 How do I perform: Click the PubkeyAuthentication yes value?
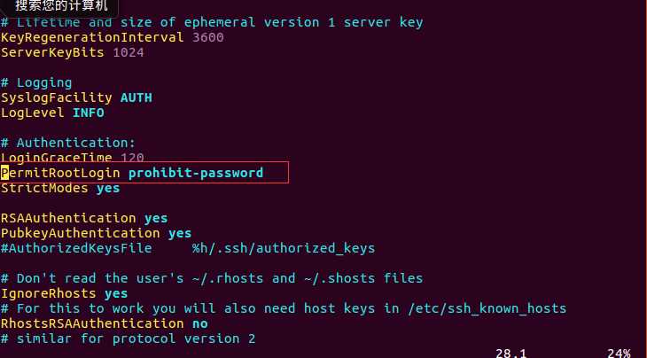click(x=180, y=233)
